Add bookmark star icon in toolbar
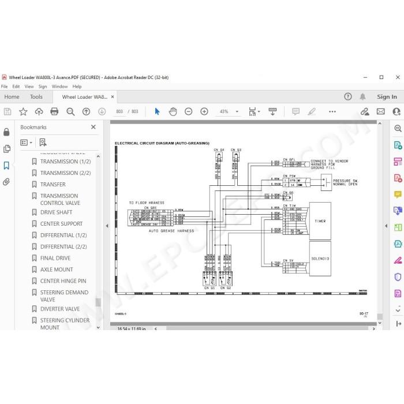 (23, 111)
